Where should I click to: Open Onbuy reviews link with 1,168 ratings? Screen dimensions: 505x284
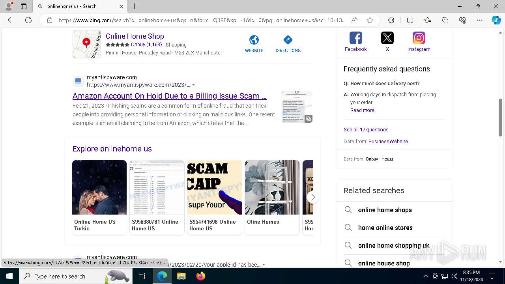(146, 45)
